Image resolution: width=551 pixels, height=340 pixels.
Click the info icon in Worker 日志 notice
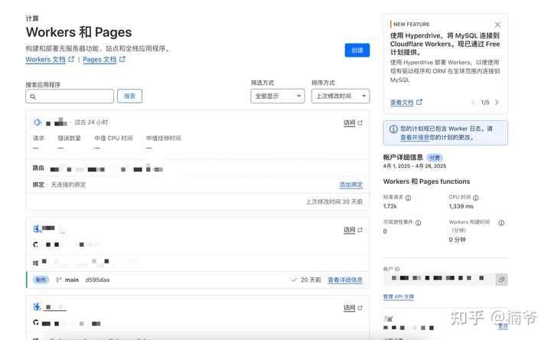pos(393,129)
